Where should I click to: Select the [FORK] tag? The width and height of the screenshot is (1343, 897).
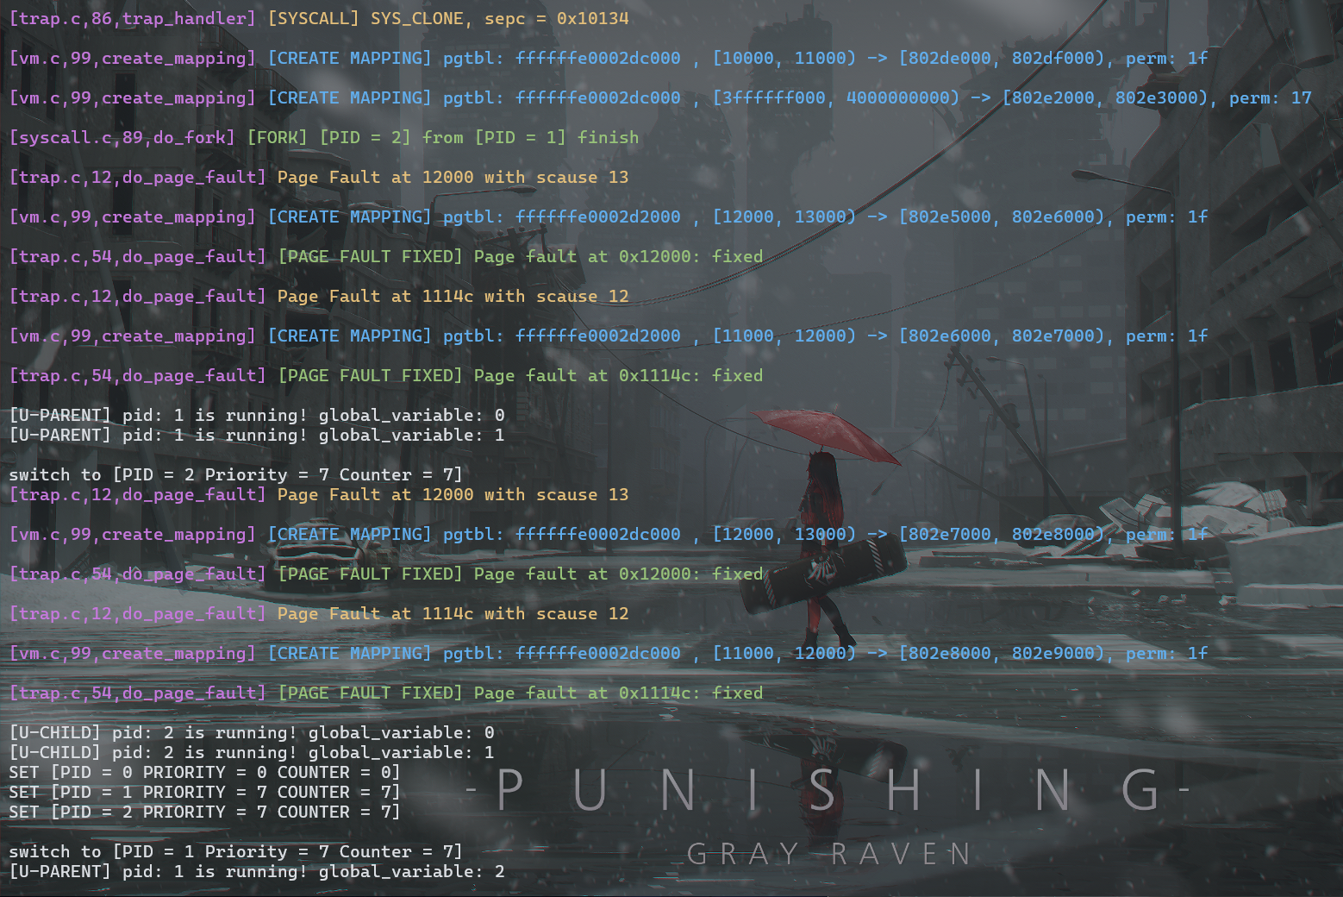(277, 137)
